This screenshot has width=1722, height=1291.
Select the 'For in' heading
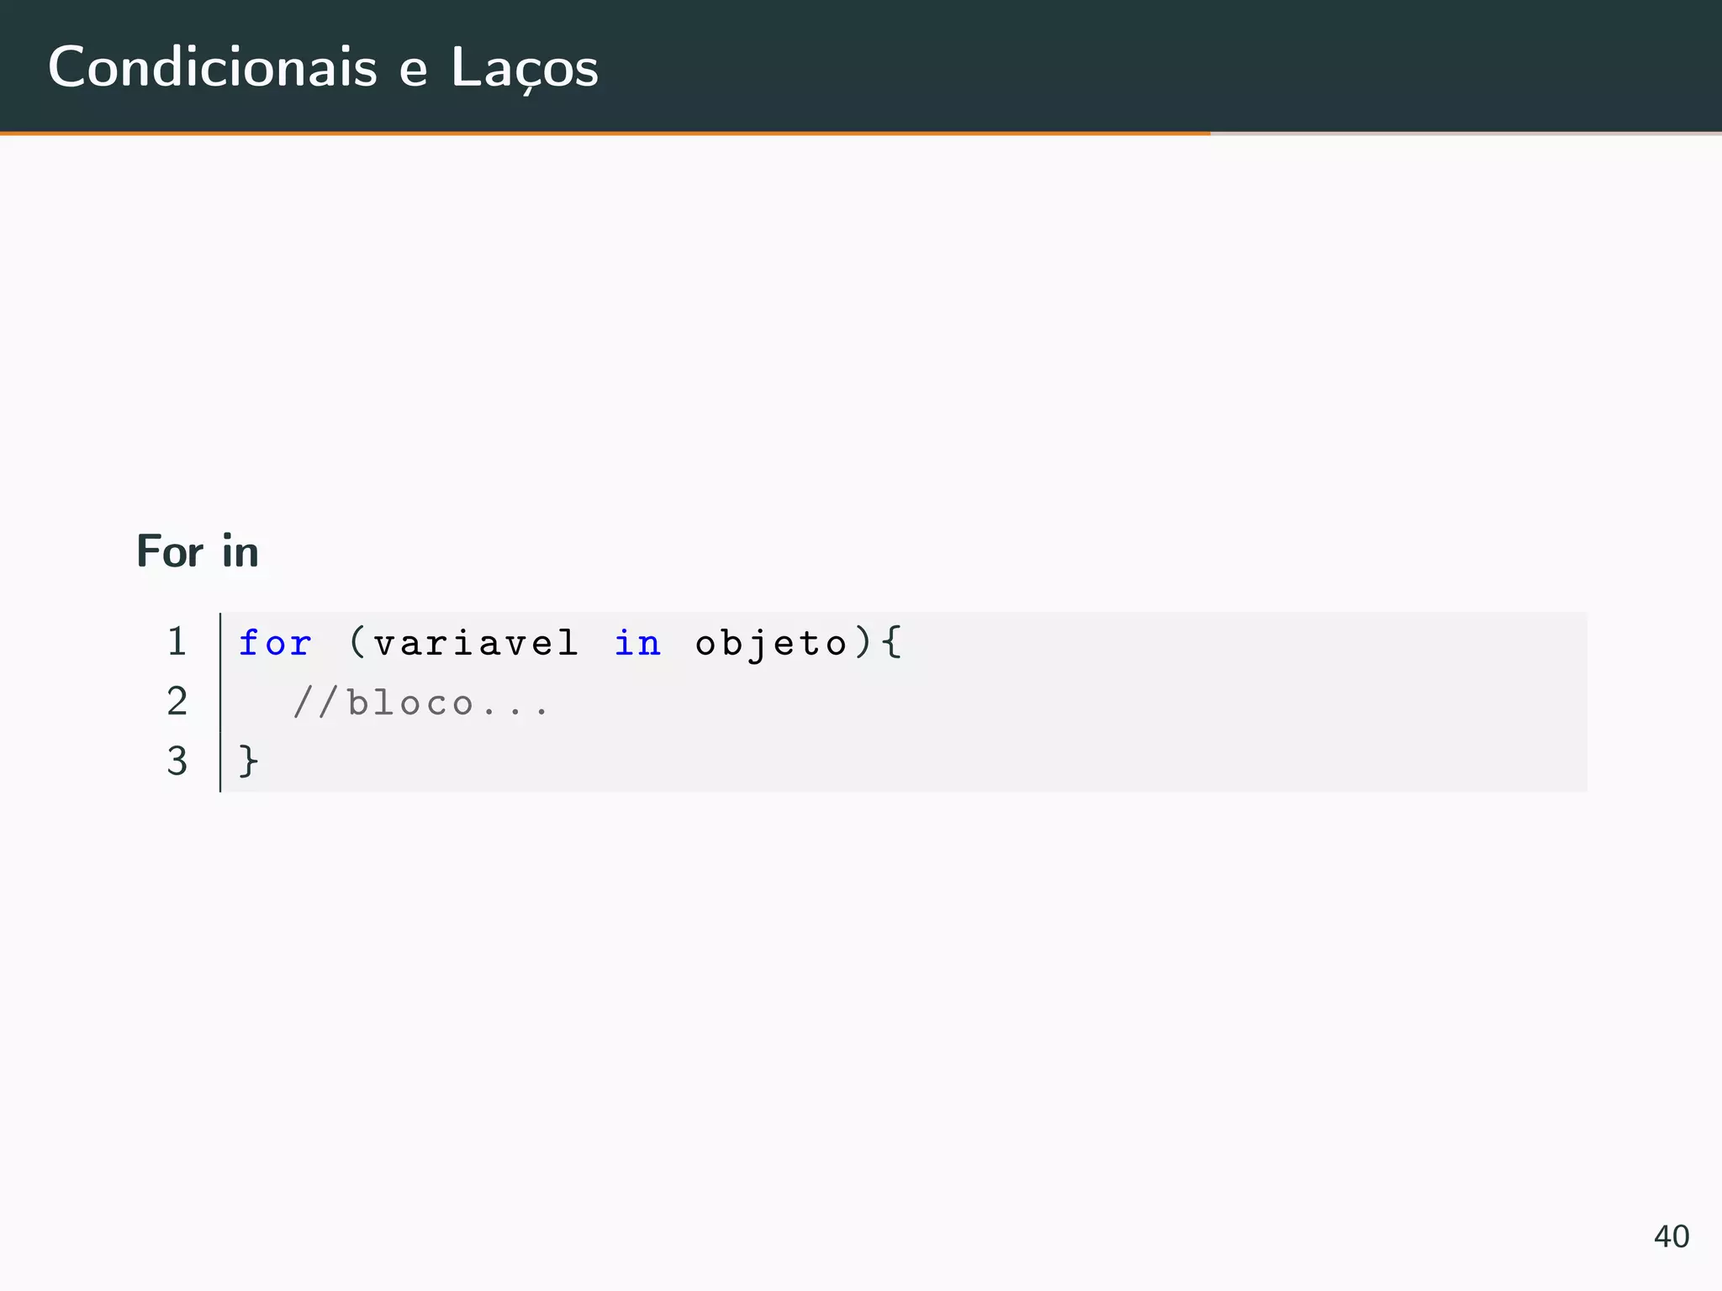(198, 551)
